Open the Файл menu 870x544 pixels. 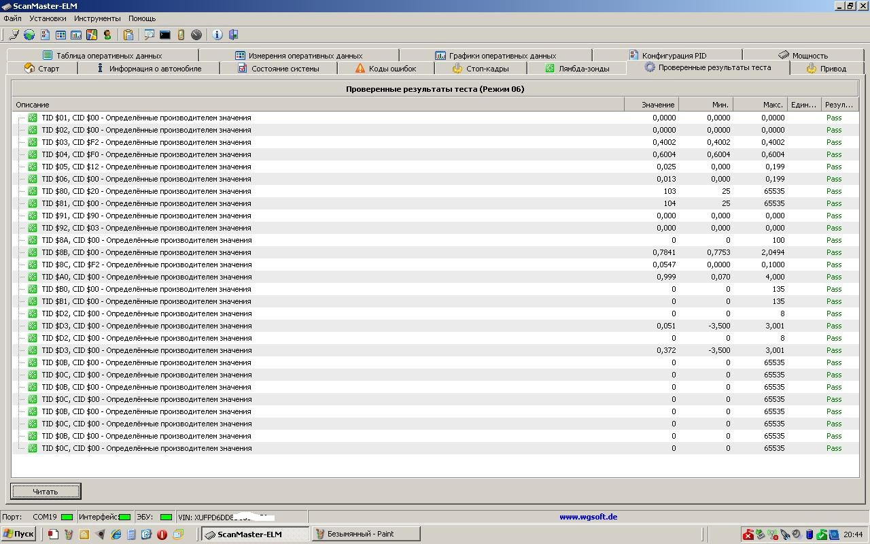12,18
